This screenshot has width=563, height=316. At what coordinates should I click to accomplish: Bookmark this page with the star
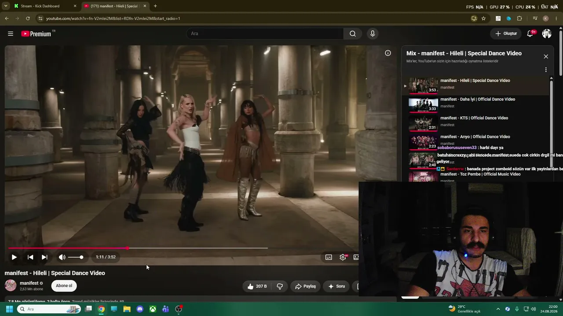tap(483, 18)
